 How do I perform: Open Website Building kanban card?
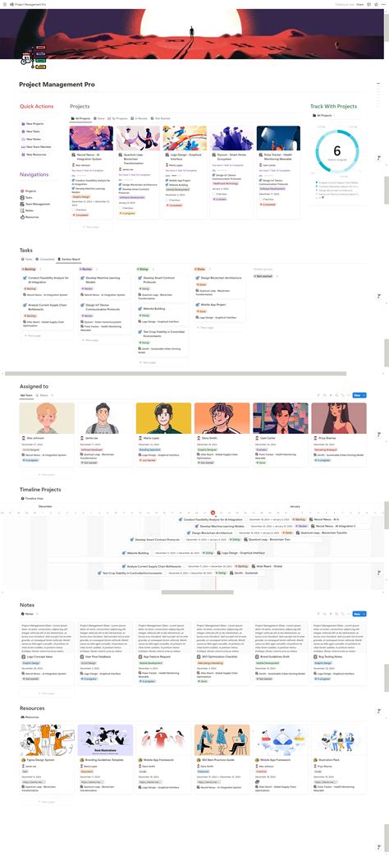[x=162, y=316]
